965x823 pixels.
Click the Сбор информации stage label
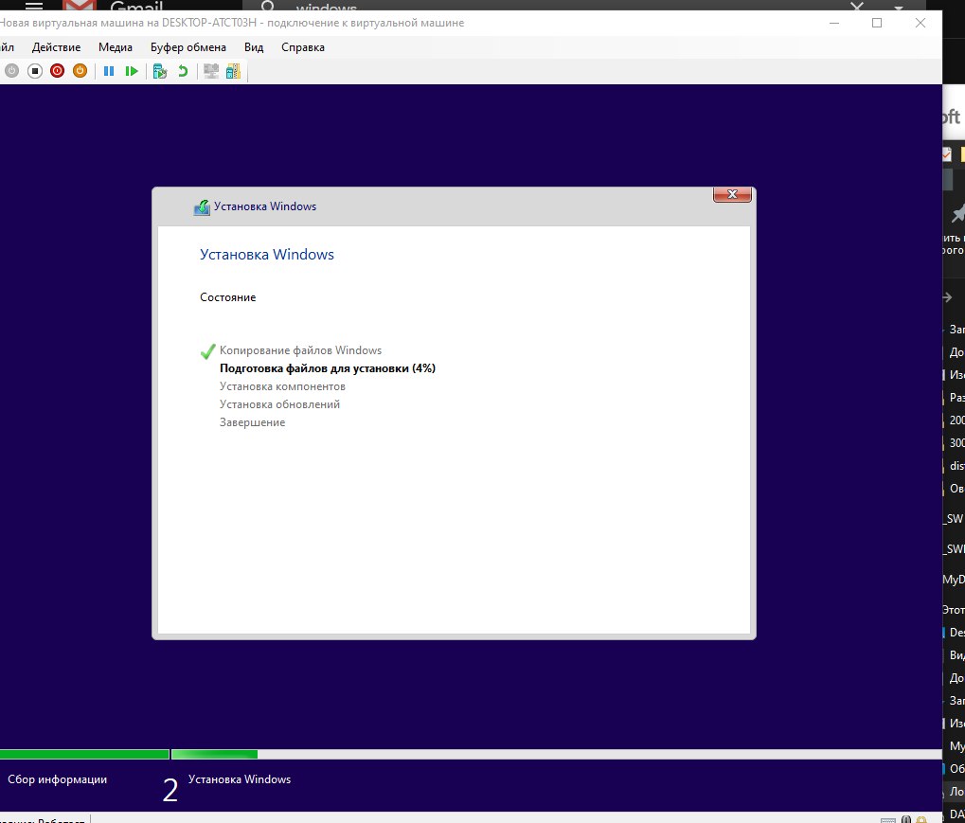coord(57,779)
